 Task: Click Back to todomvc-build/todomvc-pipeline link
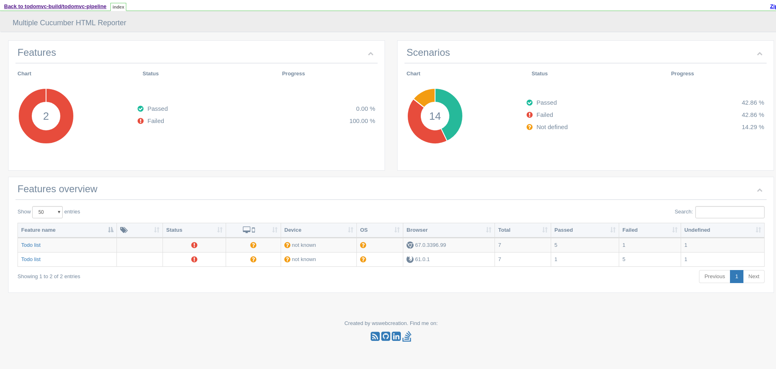coord(55,7)
